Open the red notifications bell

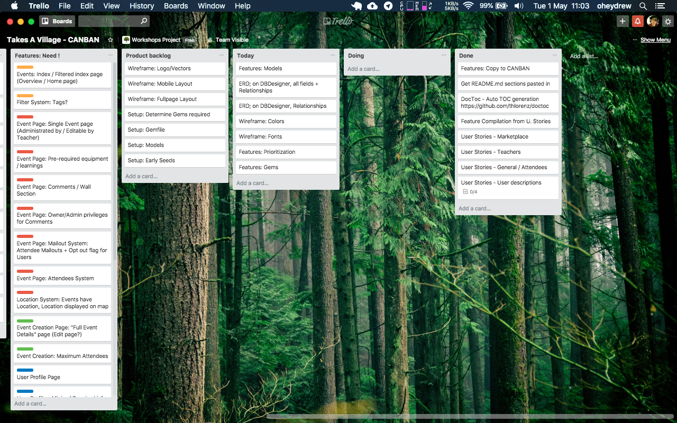(637, 21)
